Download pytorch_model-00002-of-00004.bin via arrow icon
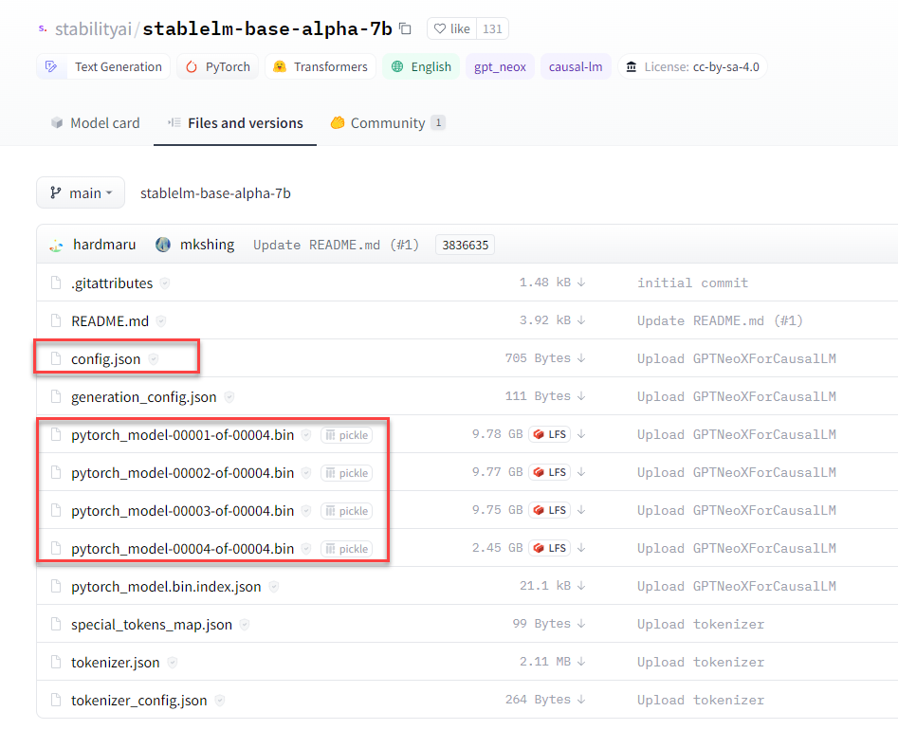The height and width of the screenshot is (748, 898). tap(581, 472)
